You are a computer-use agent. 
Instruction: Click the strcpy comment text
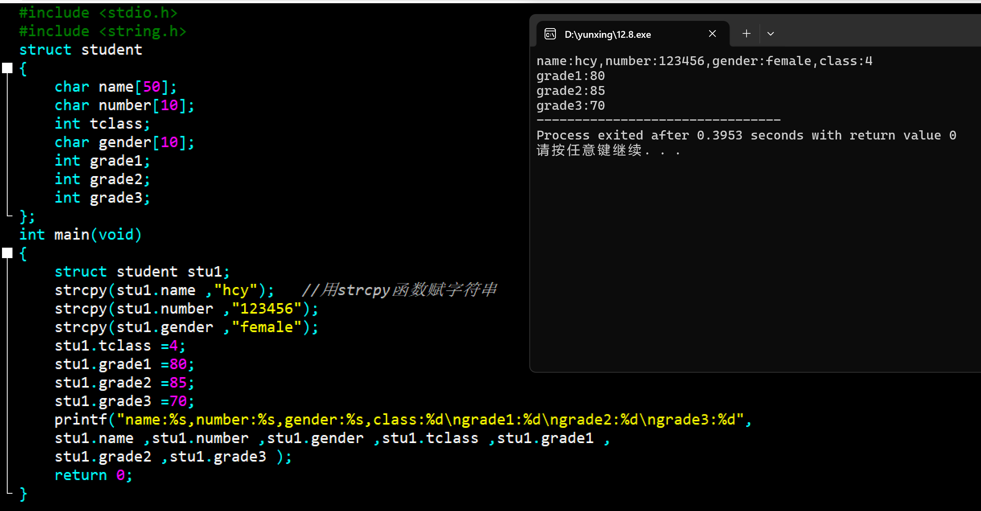[399, 290]
